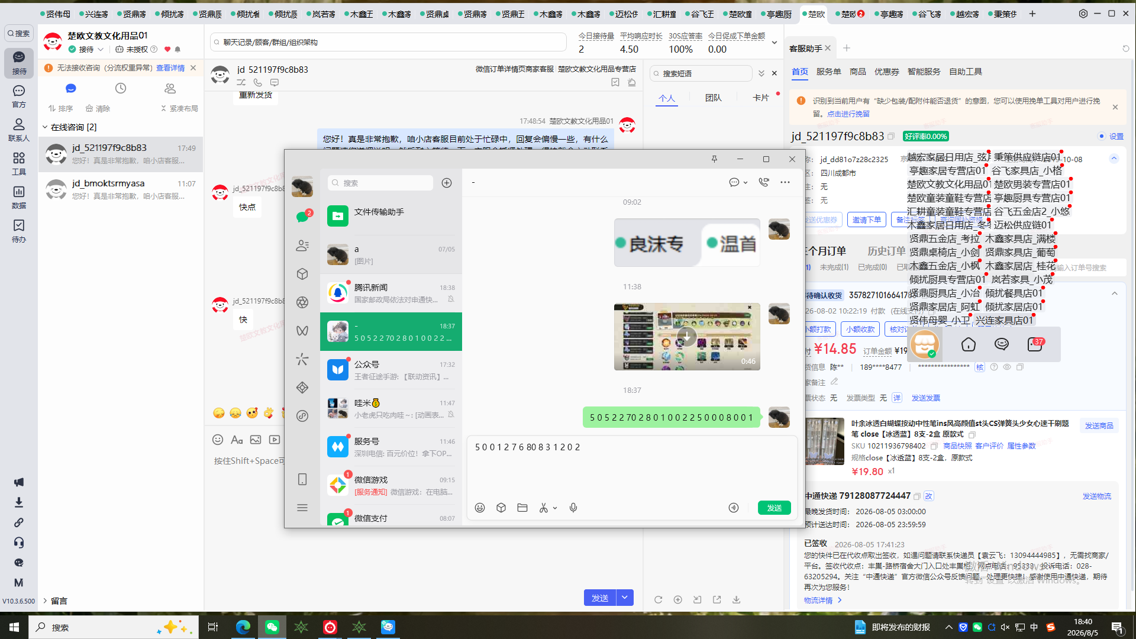Switch to the 服务单 tab
Viewport: 1136px width, 639px height.
(828, 72)
